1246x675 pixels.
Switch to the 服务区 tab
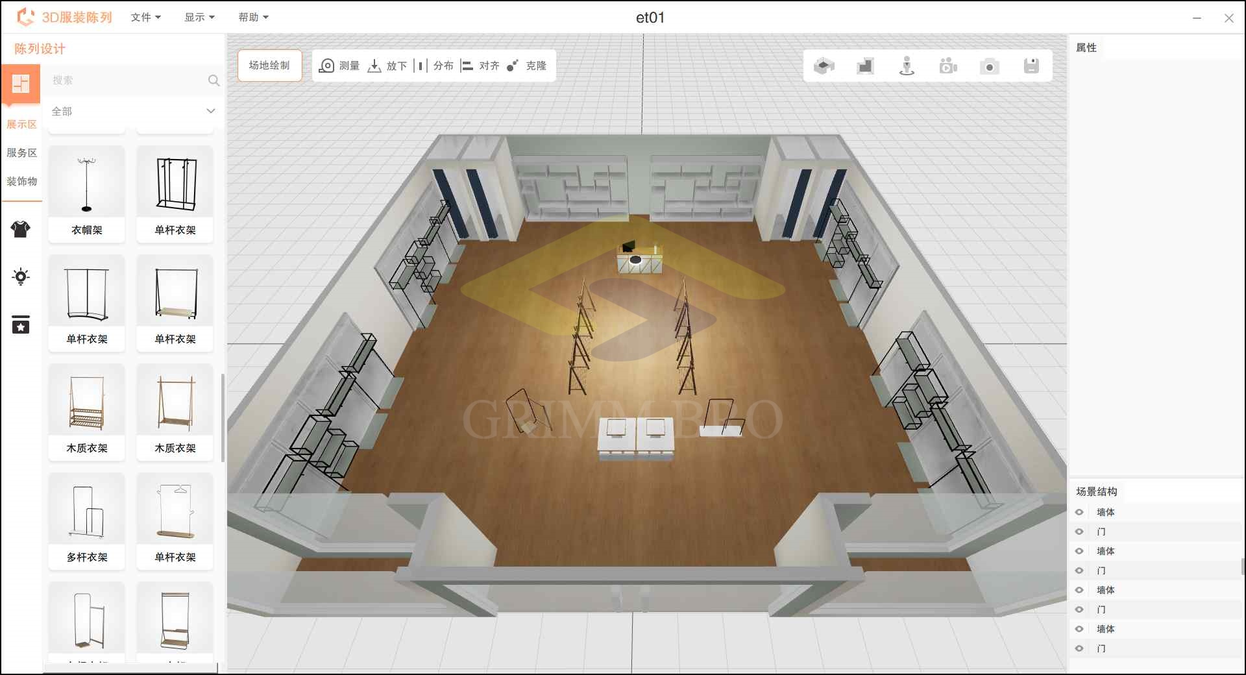click(x=21, y=153)
